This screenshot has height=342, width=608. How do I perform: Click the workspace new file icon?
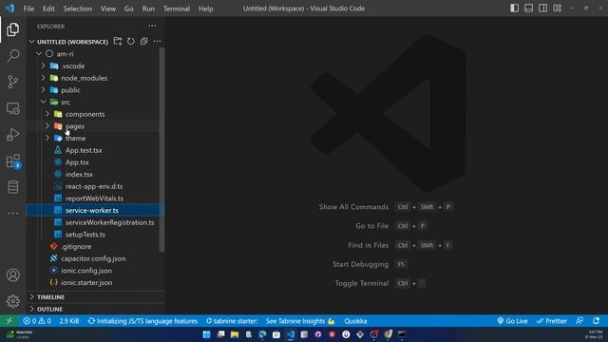click(x=118, y=41)
